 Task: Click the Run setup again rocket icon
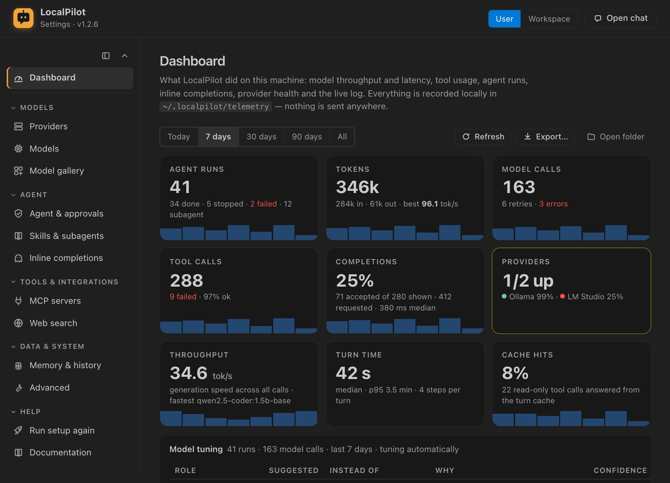[18, 430]
